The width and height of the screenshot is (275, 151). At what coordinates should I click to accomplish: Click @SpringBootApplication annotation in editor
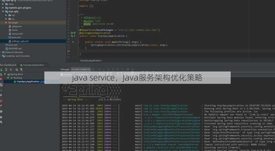coord(95,33)
